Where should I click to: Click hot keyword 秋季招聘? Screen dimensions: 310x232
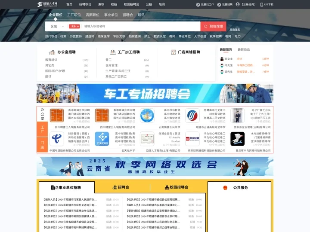tap(216, 36)
